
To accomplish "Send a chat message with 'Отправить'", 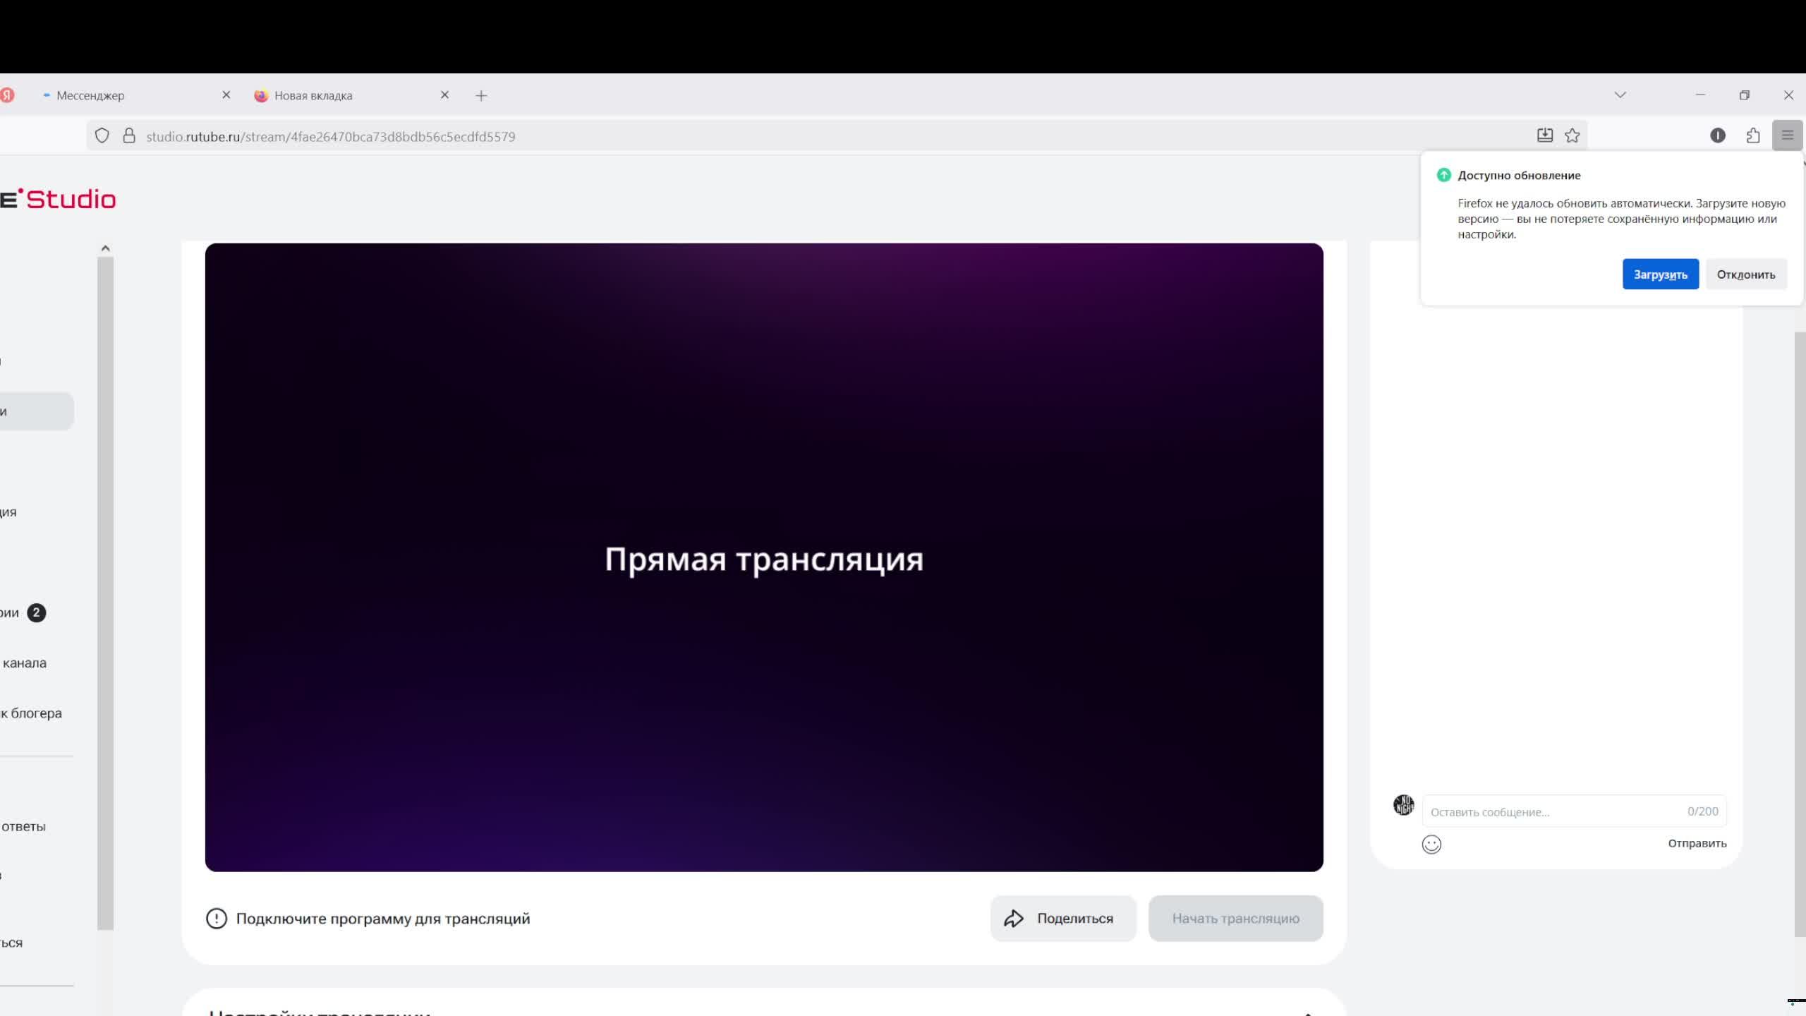I will tap(1697, 843).
